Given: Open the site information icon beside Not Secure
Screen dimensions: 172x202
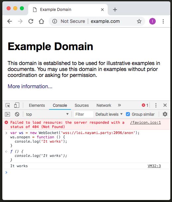Looking at the screenshot, I should [x=55, y=21].
